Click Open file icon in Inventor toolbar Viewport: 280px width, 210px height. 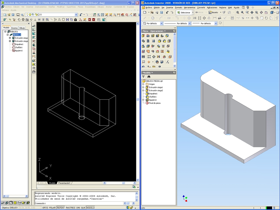(152, 13)
